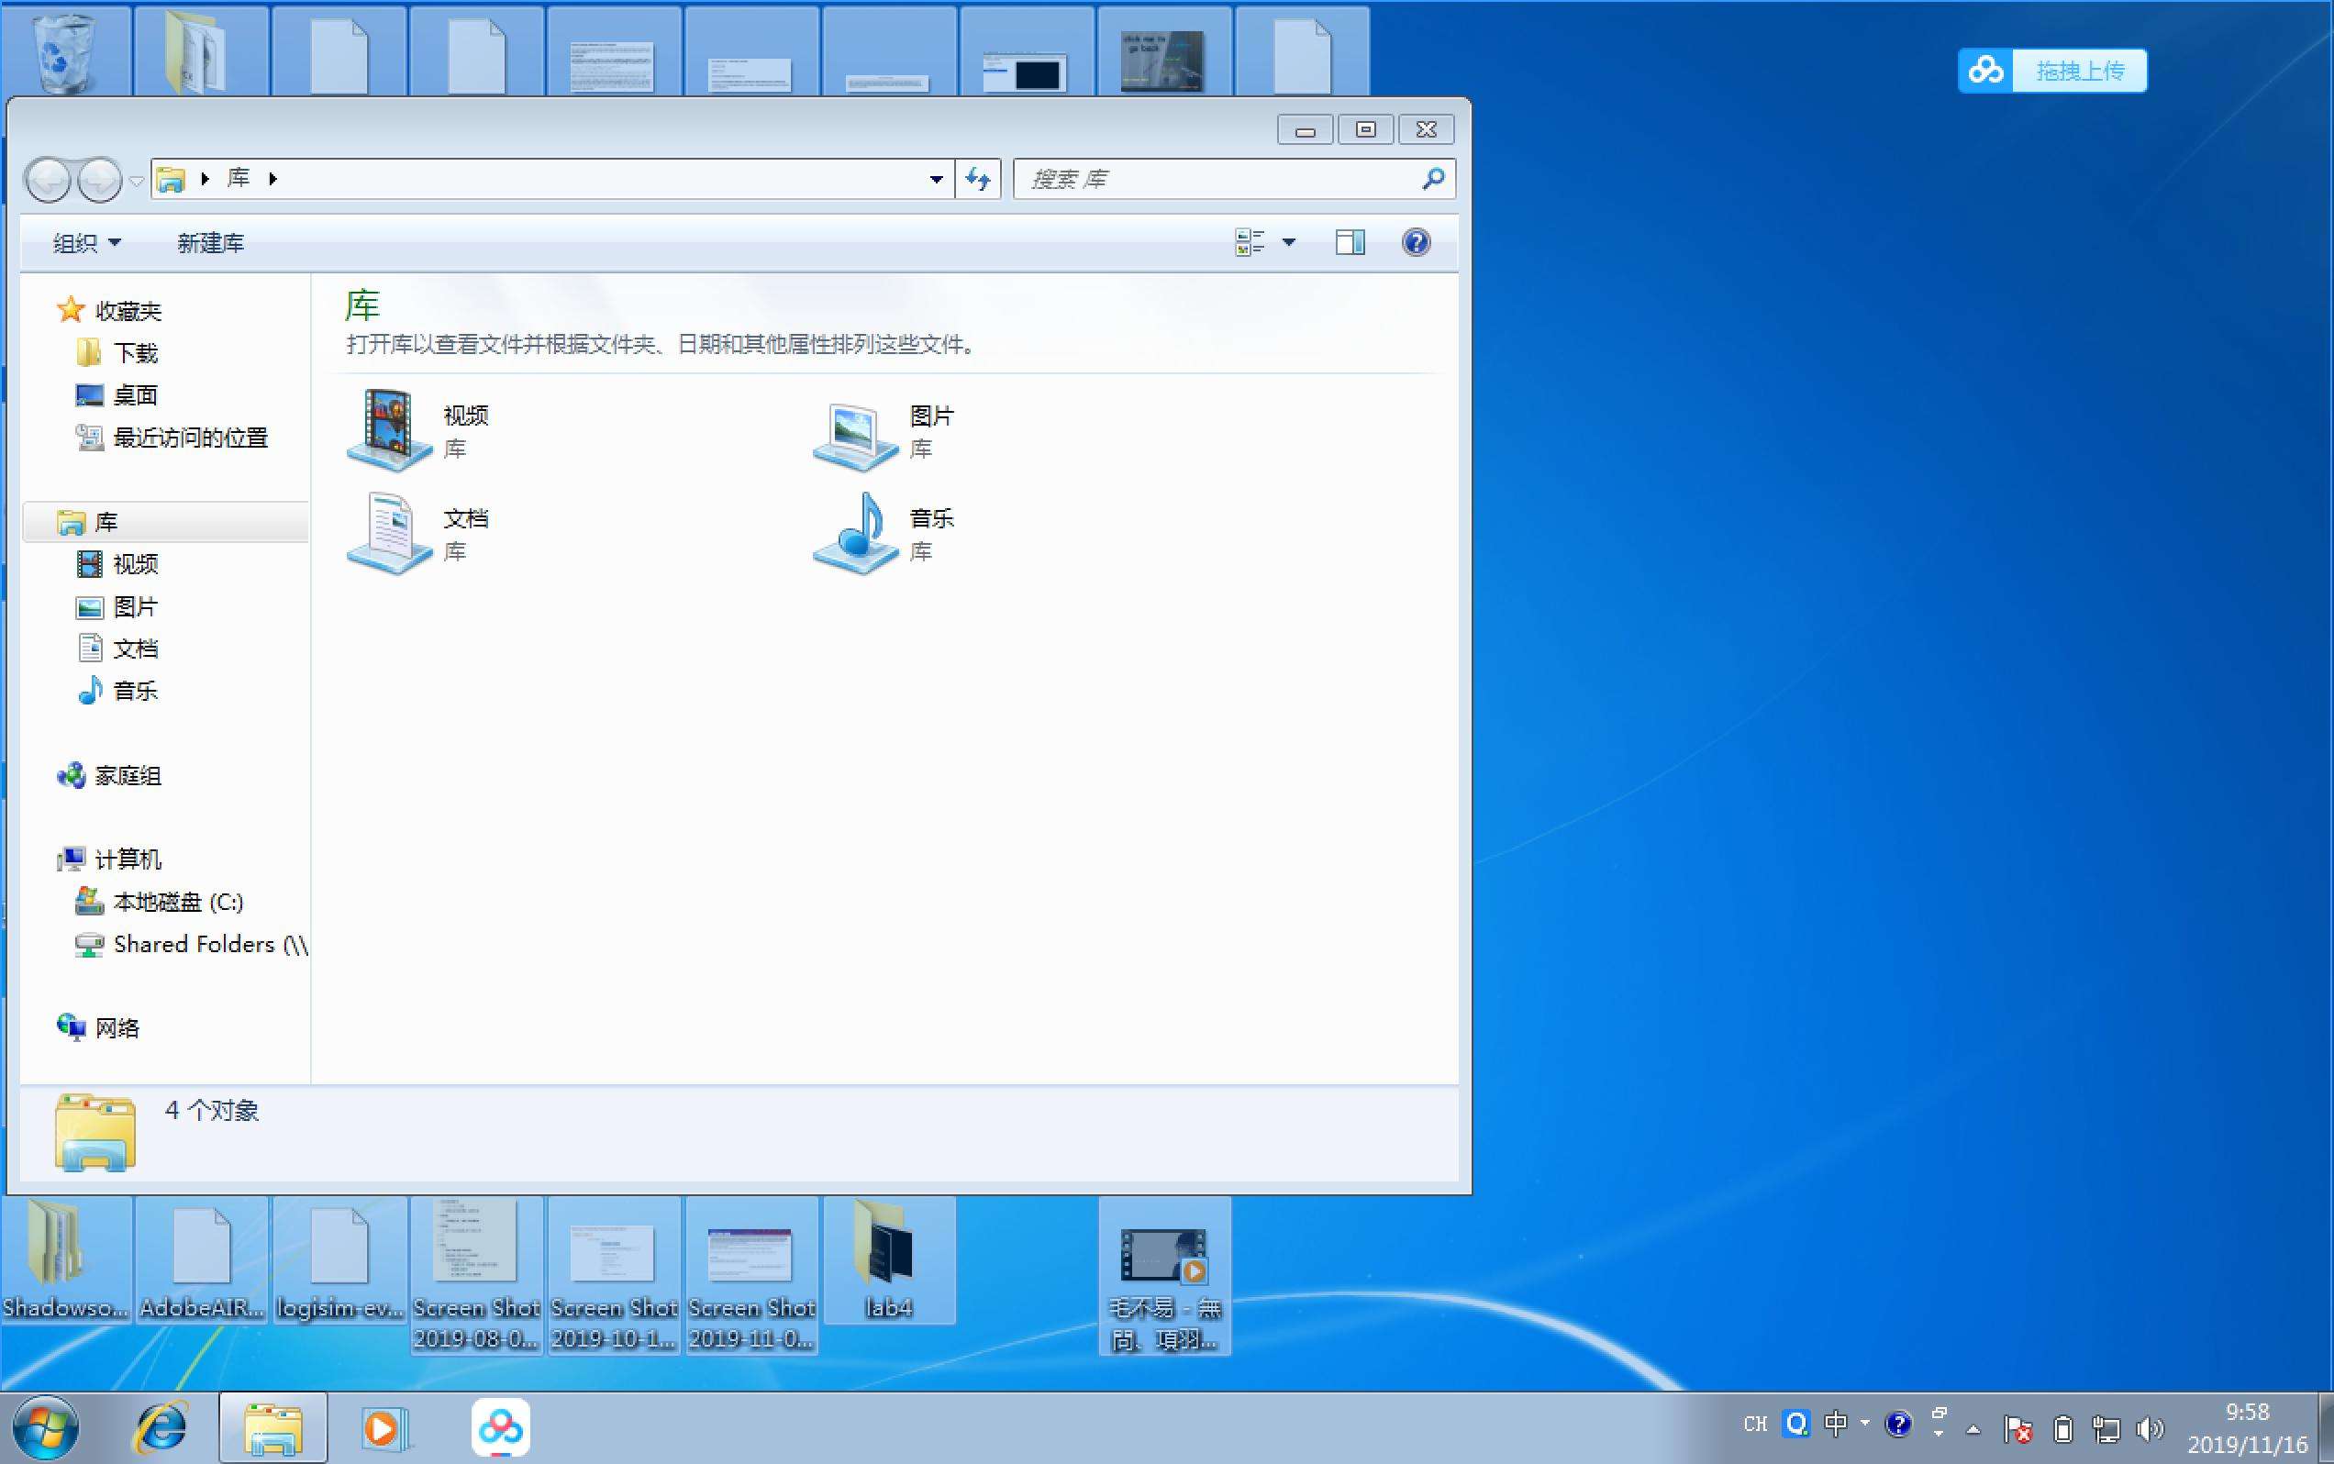
Task: Click the battery power tray icon
Action: [2062, 1429]
